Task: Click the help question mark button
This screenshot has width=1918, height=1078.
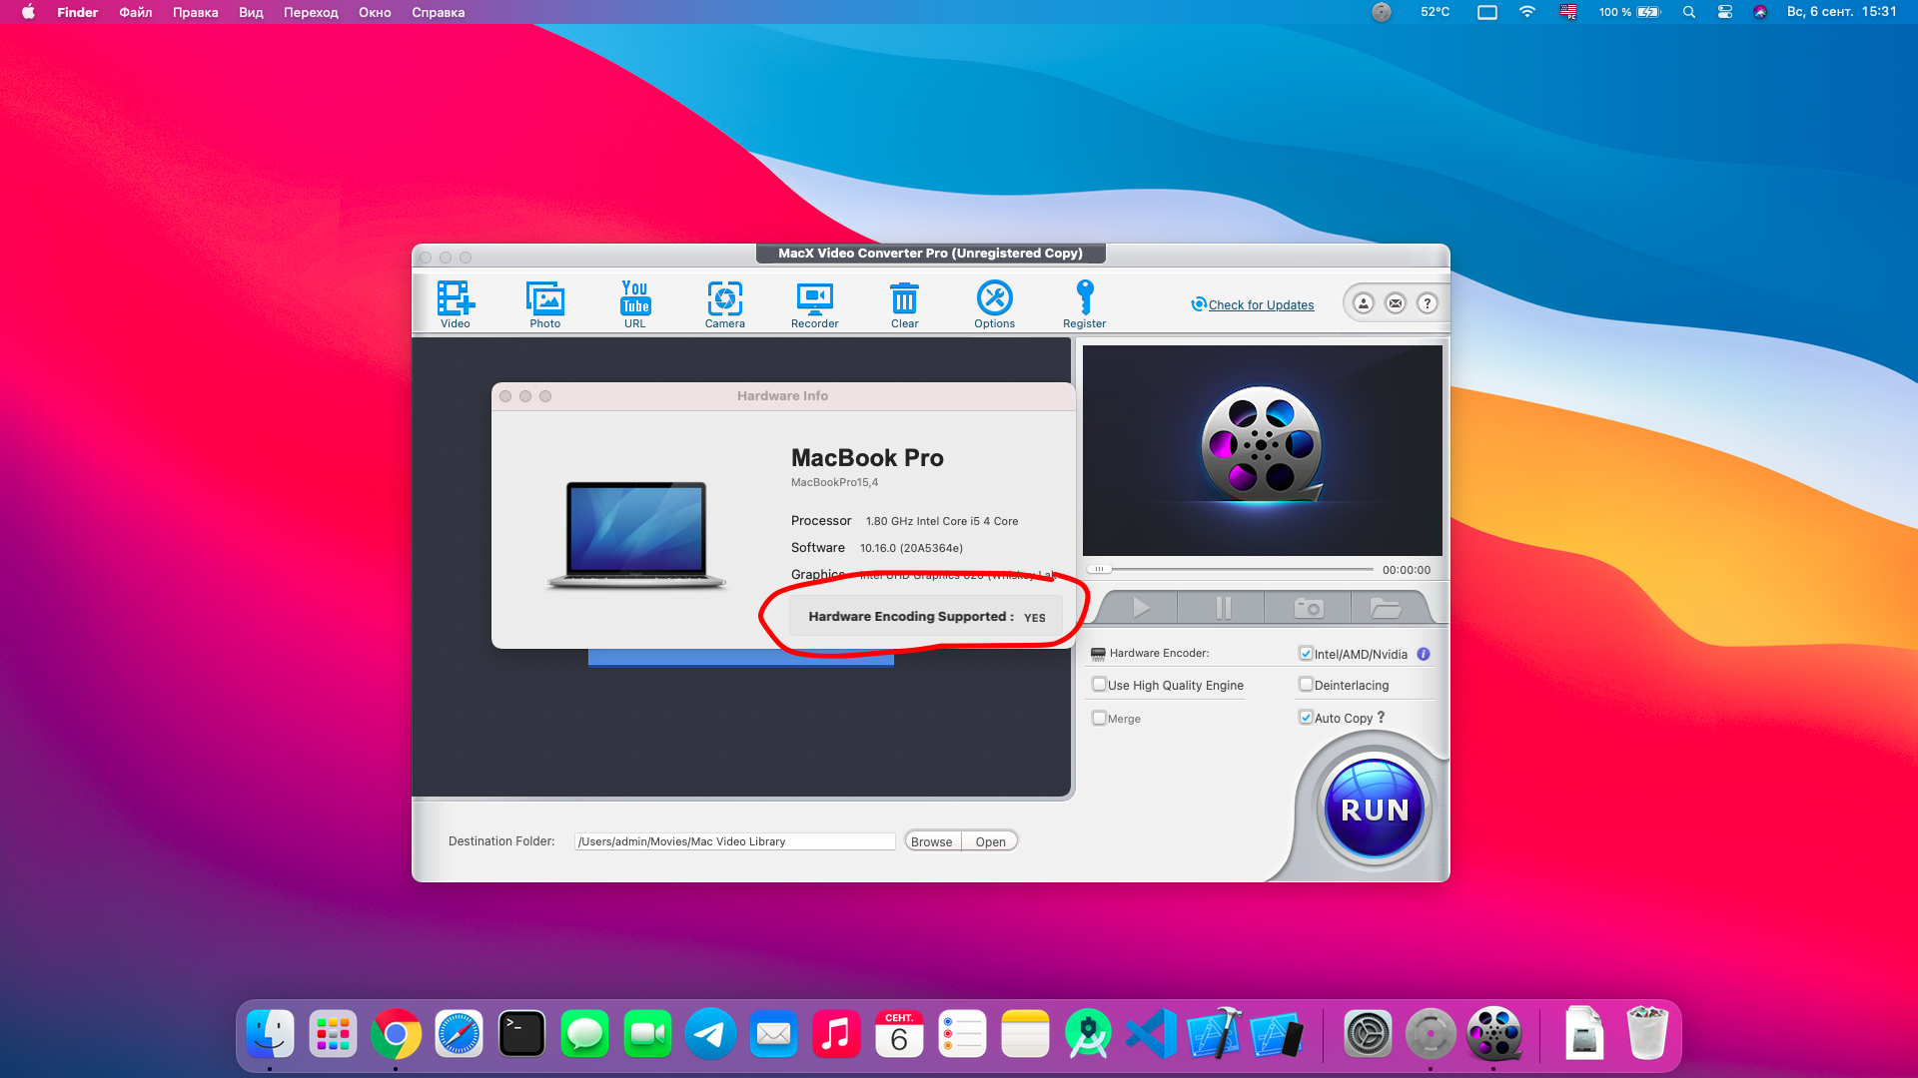Action: 1428,303
